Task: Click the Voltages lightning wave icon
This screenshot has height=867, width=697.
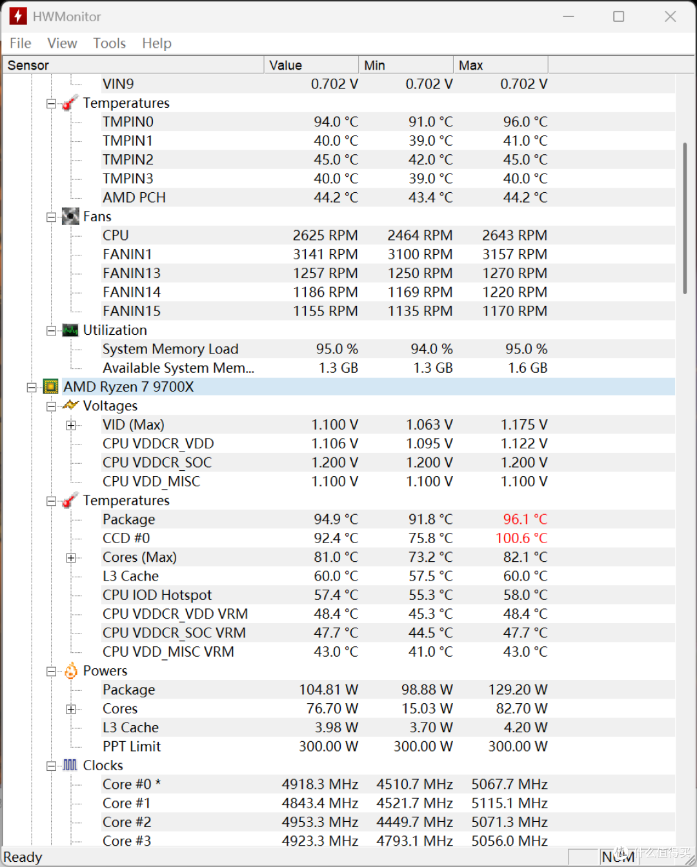Action: [x=70, y=406]
